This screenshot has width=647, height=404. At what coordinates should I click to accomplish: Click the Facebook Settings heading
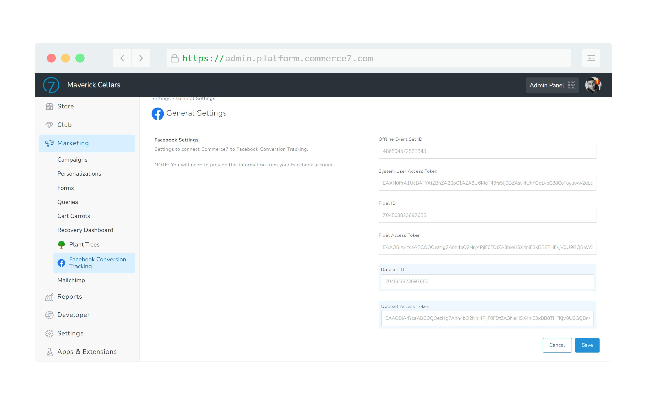[x=176, y=140]
